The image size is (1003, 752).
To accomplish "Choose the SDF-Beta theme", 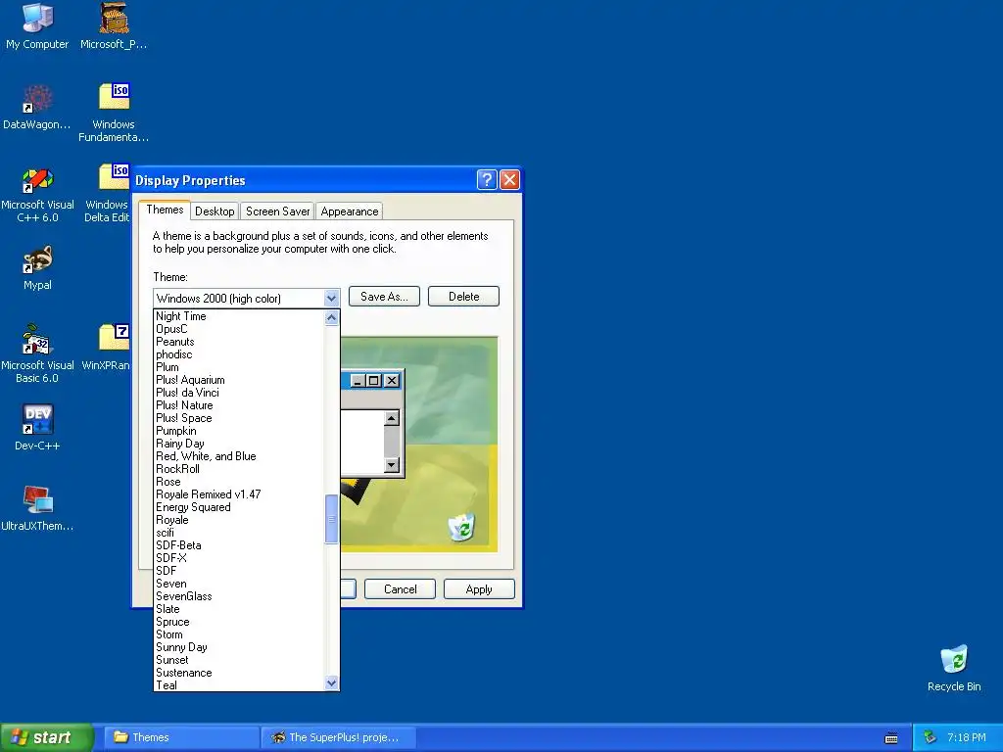I will tap(240, 545).
